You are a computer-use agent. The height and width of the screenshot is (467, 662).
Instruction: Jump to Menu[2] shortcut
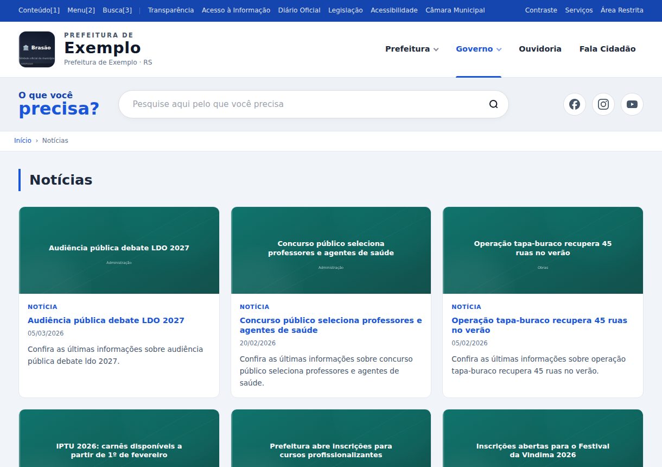pos(81,10)
